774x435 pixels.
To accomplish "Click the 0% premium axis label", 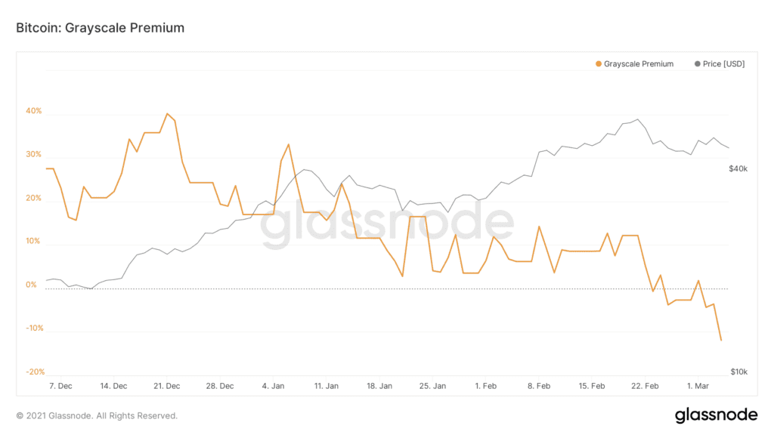I will coord(32,285).
